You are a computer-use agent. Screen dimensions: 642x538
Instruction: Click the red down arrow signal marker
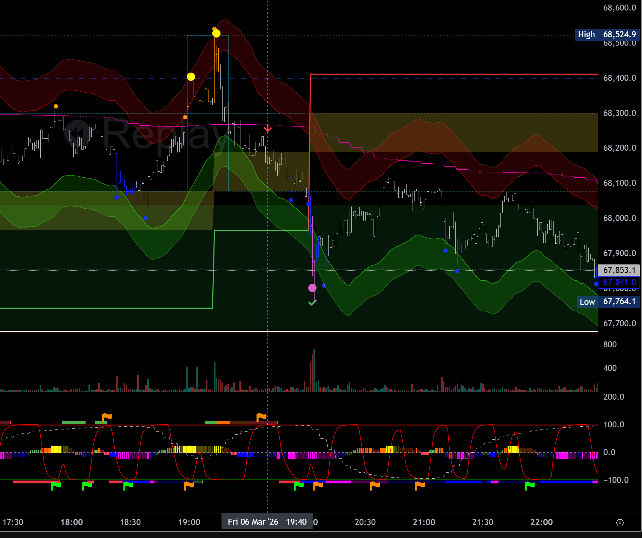click(267, 128)
